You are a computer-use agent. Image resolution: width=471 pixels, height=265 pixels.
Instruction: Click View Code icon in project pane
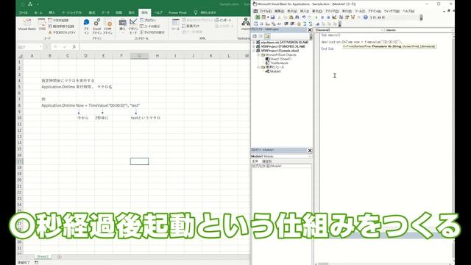pos(255,36)
